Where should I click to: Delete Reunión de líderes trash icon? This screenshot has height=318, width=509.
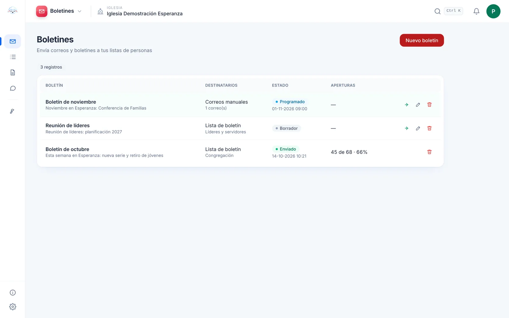click(429, 128)
